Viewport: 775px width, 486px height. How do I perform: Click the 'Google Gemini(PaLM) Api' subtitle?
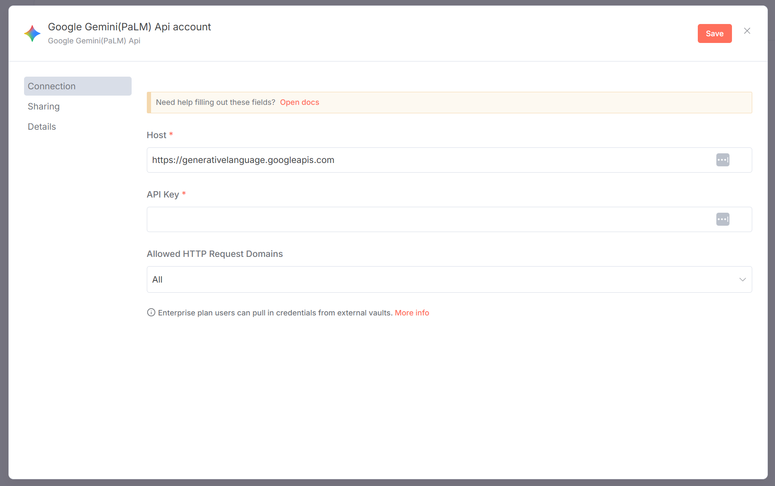pos(94,41)
